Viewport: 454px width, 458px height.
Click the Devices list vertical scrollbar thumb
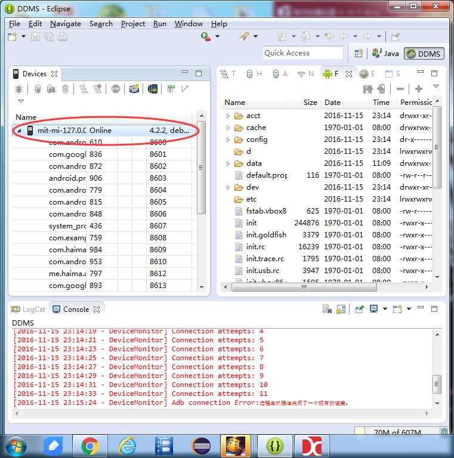pyautogui.click(x=201, y=168)
